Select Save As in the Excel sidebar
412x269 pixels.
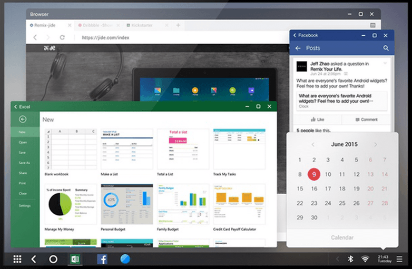pyautogui.click(x=25, y=163)
